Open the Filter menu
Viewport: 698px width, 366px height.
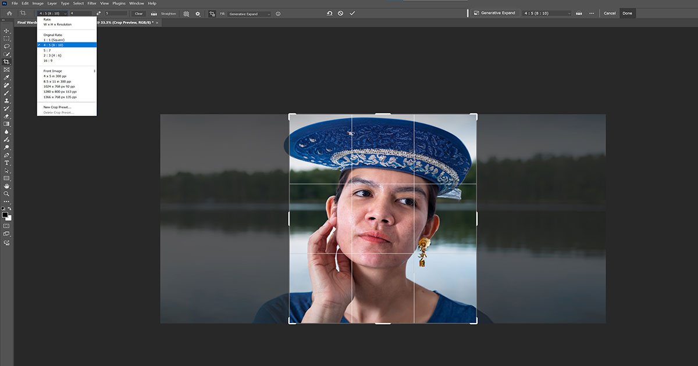point(92,3)
